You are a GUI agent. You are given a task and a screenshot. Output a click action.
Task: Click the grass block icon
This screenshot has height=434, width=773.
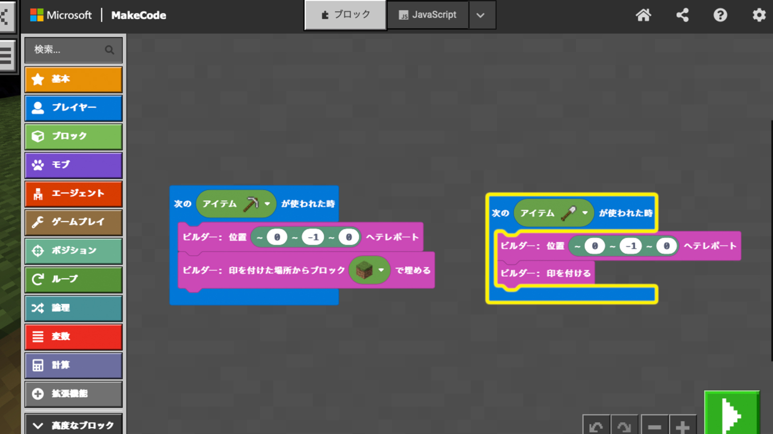pyautogui.click(x=364, y=270)
